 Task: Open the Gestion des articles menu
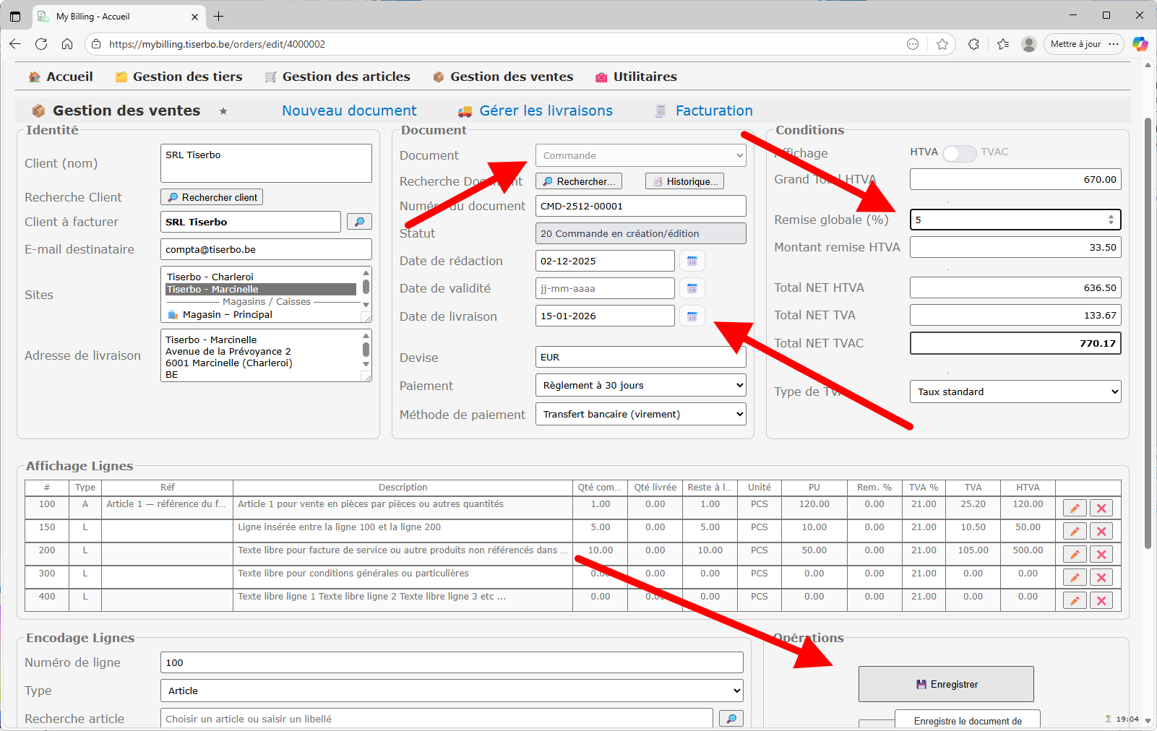345,77
